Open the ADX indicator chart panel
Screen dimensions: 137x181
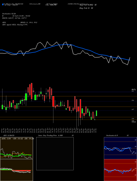coord(16,148)
